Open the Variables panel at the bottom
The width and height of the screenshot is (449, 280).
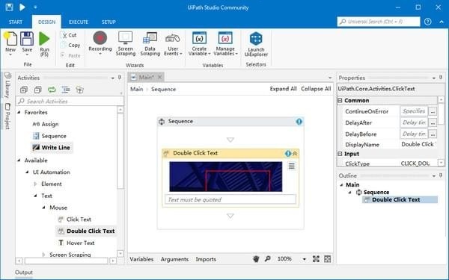[141, 259]
